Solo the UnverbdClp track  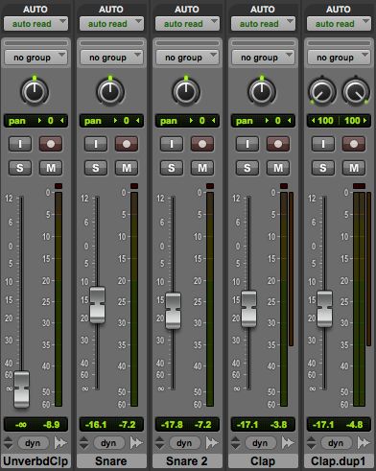point(20,168)
